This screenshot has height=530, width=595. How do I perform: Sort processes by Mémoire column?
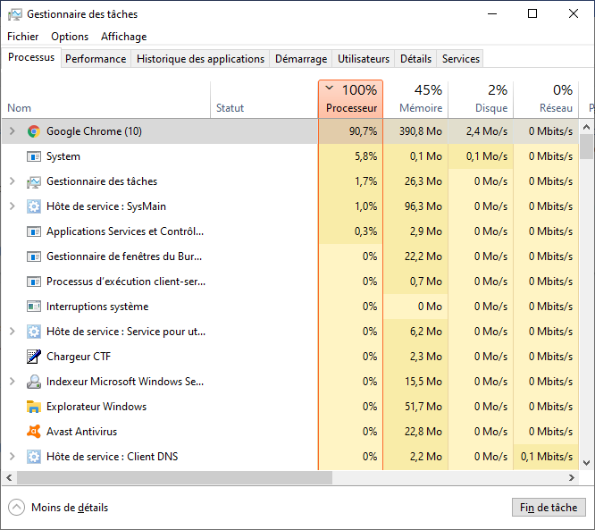coord(416,99)
